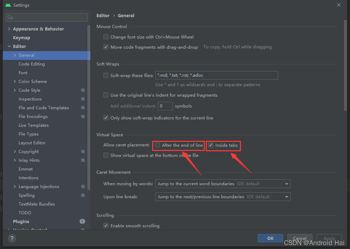Select Keymap in the settings tree
Screen dimensions: 350x249
click(21, 38)
